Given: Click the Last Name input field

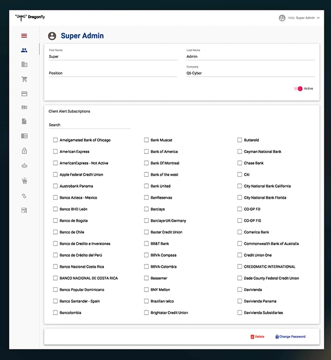Looking at the screenshot, I should click(x=250, y=56).
